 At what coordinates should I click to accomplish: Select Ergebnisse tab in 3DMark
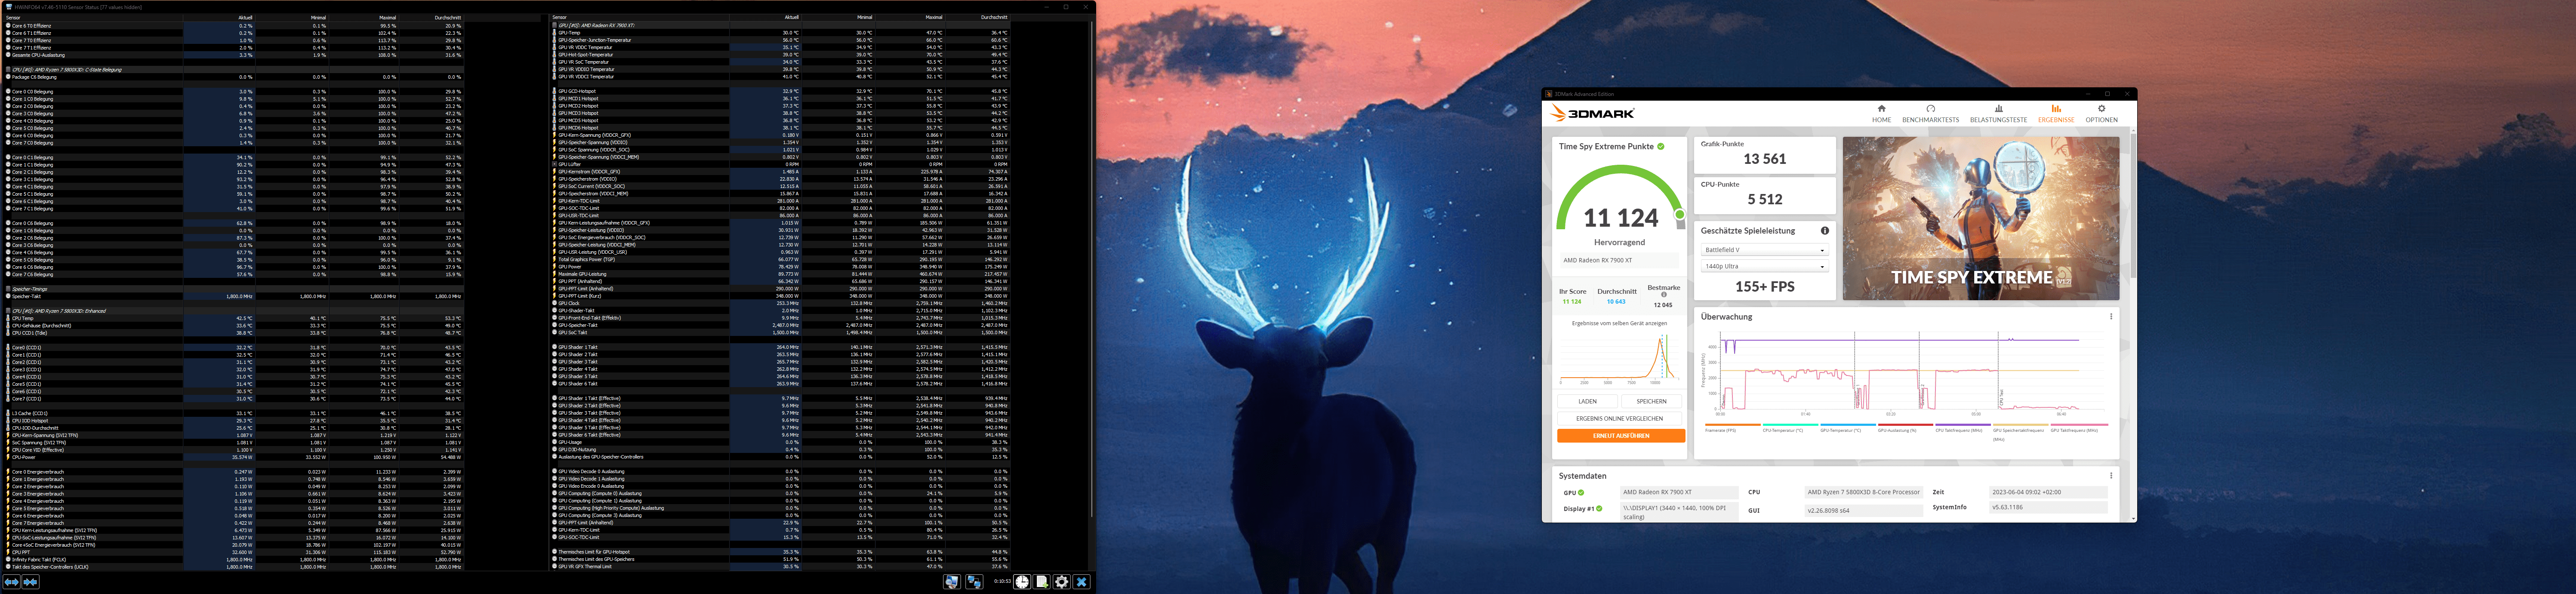(x=2056, y=114)
